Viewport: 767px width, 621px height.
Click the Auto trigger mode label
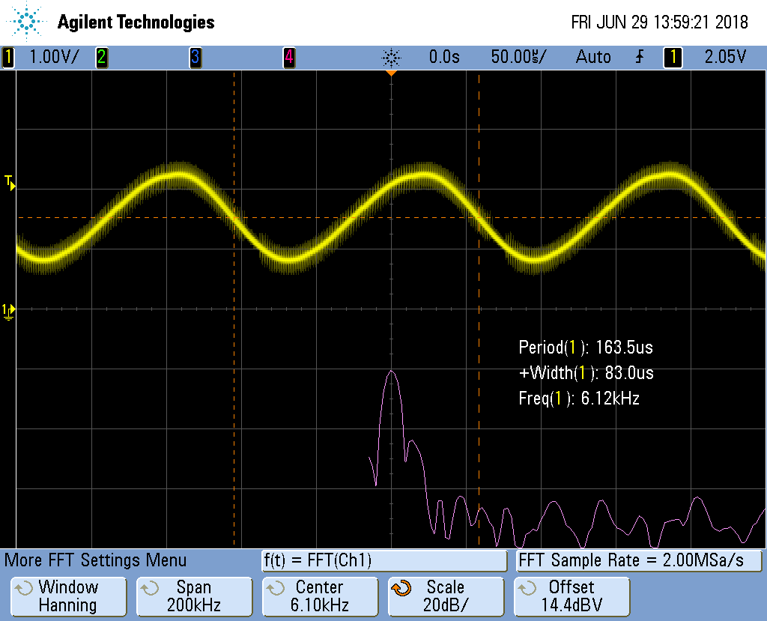(593, 57)
